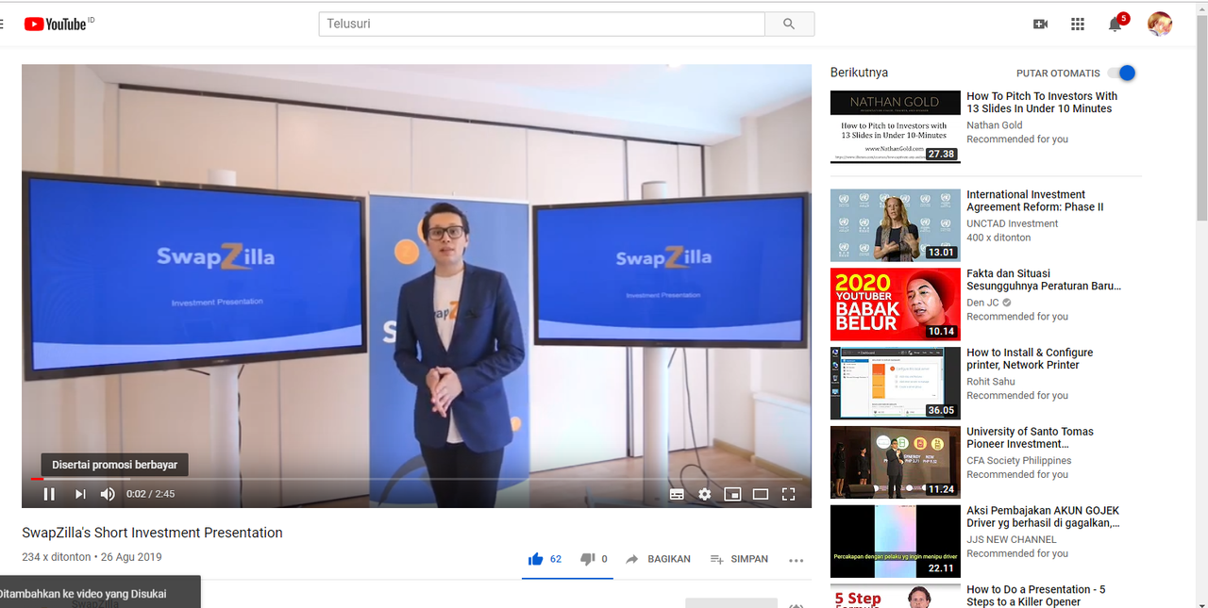Open 'University of Santo Tomas Pioneer Investment' title
1208x608 pixels.
coord(1031,438)
